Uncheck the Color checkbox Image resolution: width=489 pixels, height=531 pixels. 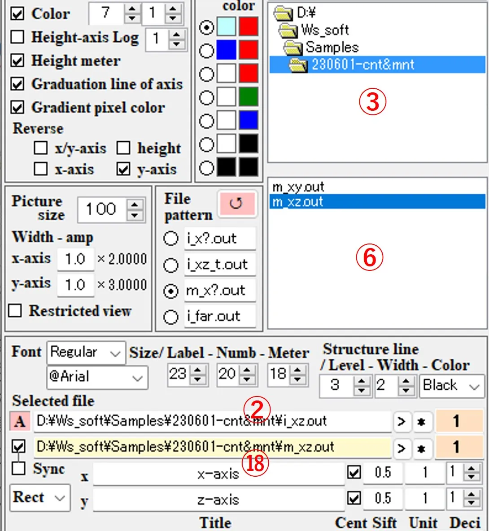pos(17,13)
